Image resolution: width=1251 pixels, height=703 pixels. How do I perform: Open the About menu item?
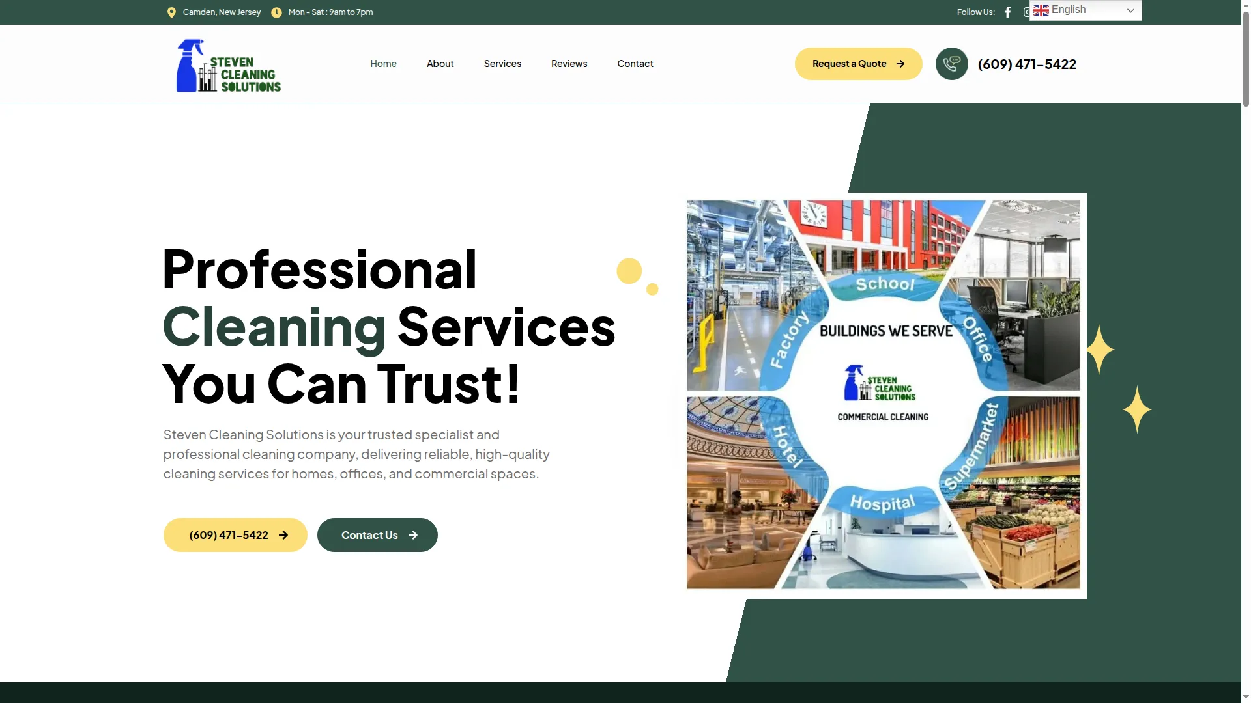click(440, 64)
